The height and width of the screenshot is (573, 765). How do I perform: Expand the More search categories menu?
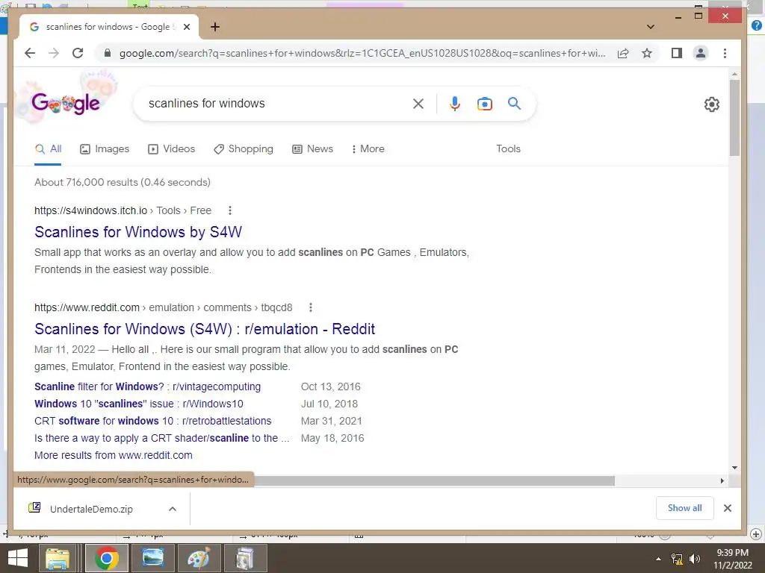pos(368,149)
